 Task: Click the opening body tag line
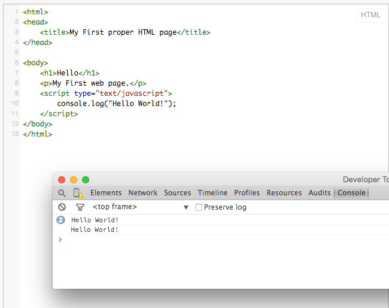[x=35, y=63]
